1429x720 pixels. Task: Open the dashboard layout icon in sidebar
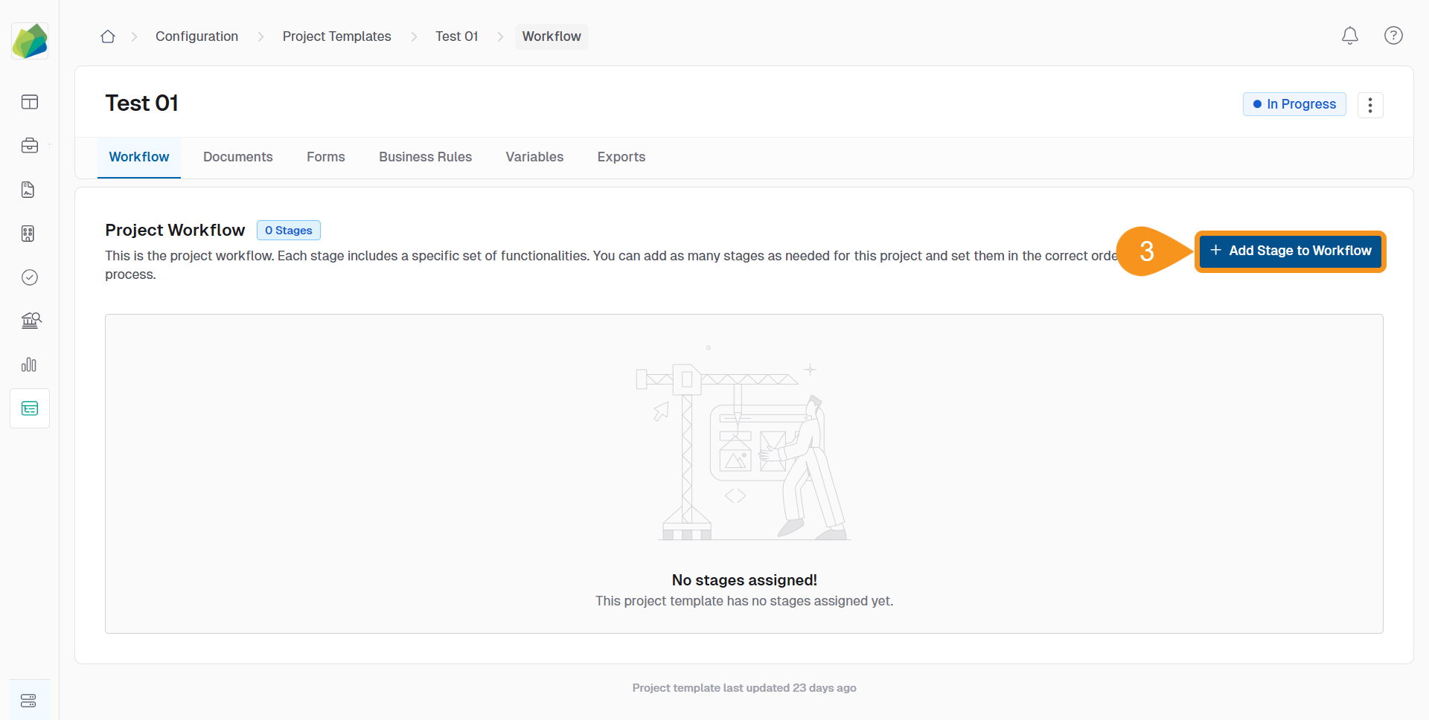point(30,102)
